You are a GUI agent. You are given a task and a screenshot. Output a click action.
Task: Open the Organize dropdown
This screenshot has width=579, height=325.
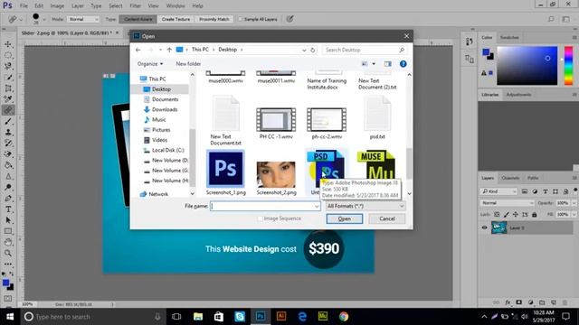click(150, 64)
